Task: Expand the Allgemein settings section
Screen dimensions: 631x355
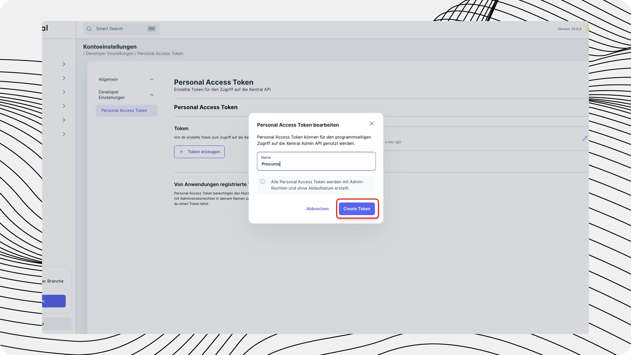Action: pos(126,79)
